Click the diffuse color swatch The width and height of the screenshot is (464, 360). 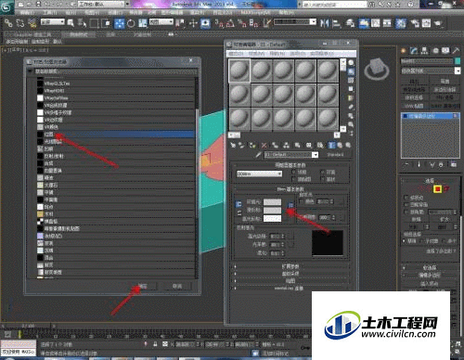coord(272,210)
